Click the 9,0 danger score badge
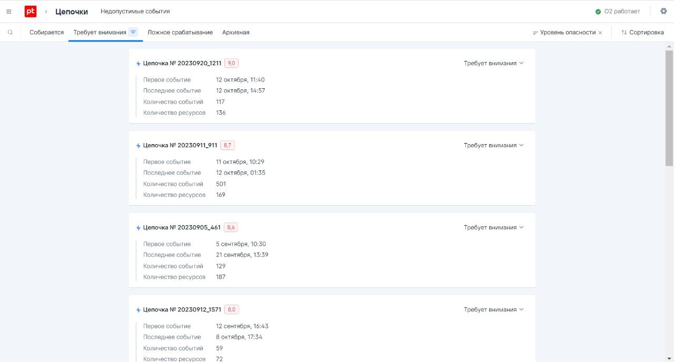 coord(231,63)
